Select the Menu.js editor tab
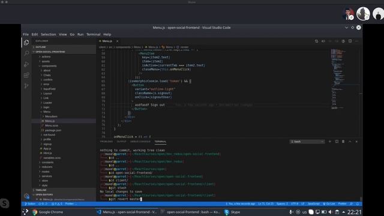 point(107,41)
